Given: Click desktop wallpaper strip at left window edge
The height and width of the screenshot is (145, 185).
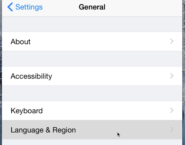Looking at the screenshot, I should tap(1, 72).
